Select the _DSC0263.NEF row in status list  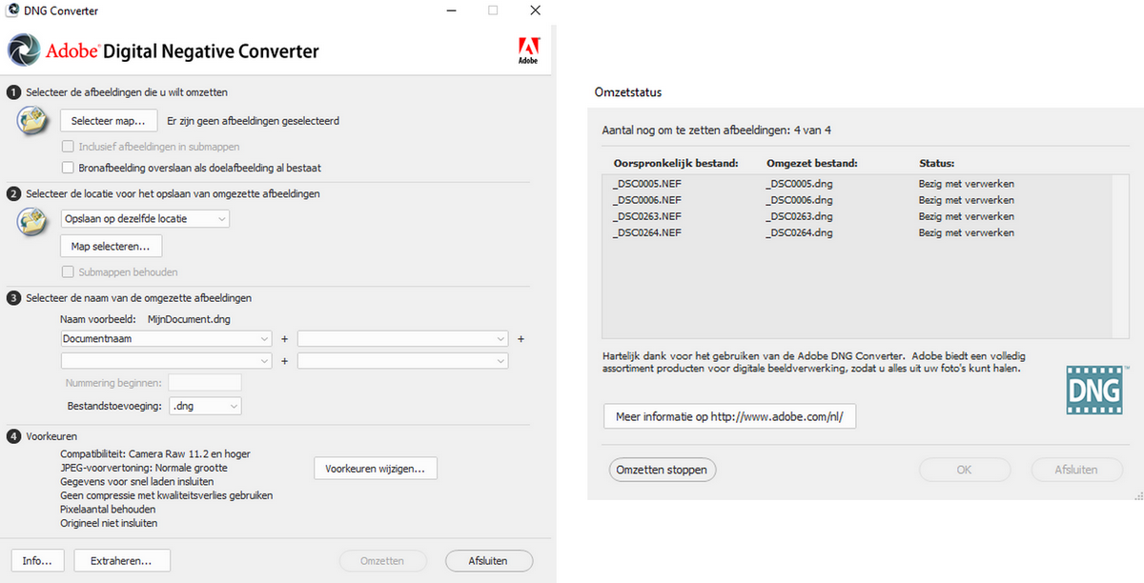pos(648,216)
